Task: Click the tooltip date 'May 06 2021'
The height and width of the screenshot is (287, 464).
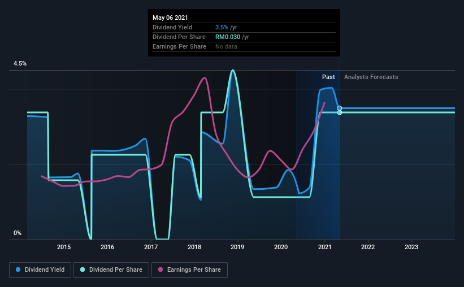Action: pos(170,18)
